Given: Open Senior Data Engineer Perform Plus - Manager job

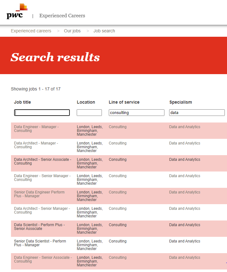Looking at the screenshot, I should click(x=39, y=194).
